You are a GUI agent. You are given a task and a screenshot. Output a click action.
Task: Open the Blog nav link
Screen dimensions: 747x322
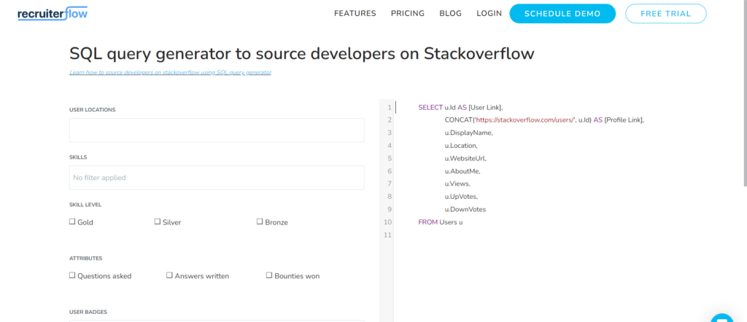click(x=450, y=14)
